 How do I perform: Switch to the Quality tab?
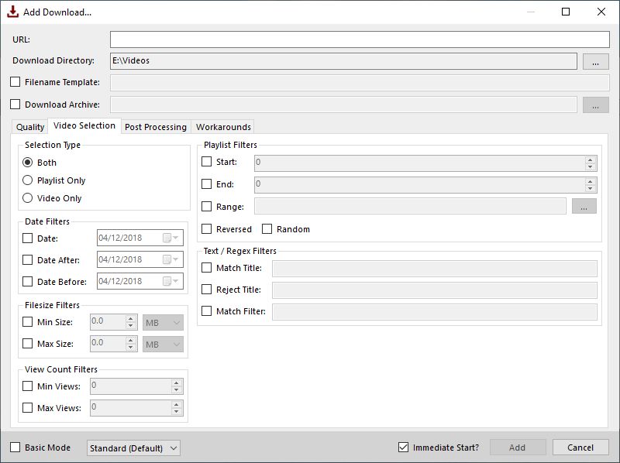coord(29,126)
